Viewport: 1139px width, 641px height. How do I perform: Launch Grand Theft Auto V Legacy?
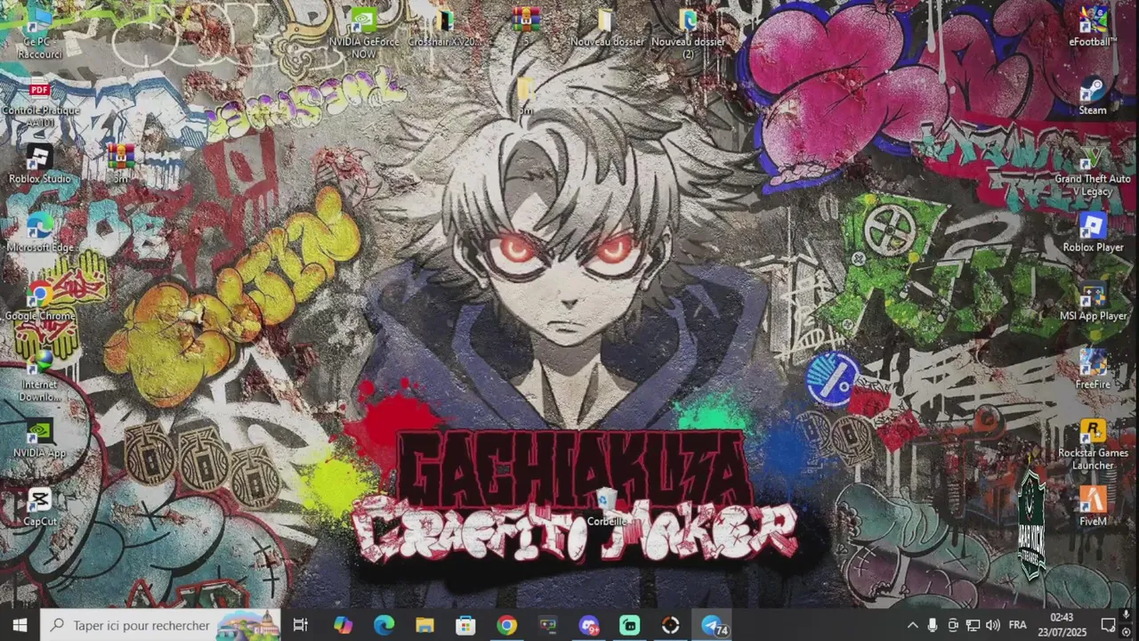click(x=1093, y=170)
